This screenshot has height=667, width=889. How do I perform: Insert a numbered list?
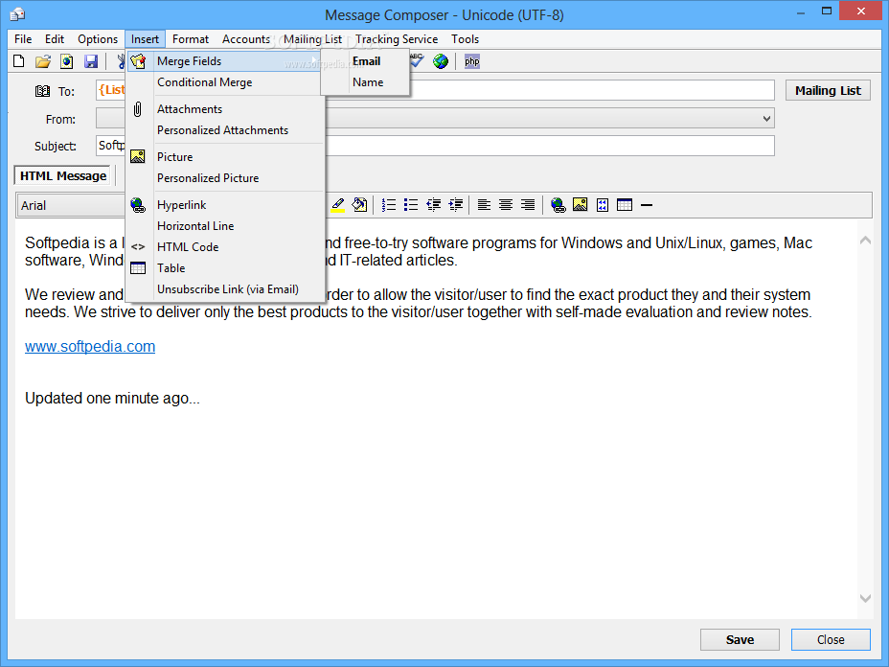(389, 205)
